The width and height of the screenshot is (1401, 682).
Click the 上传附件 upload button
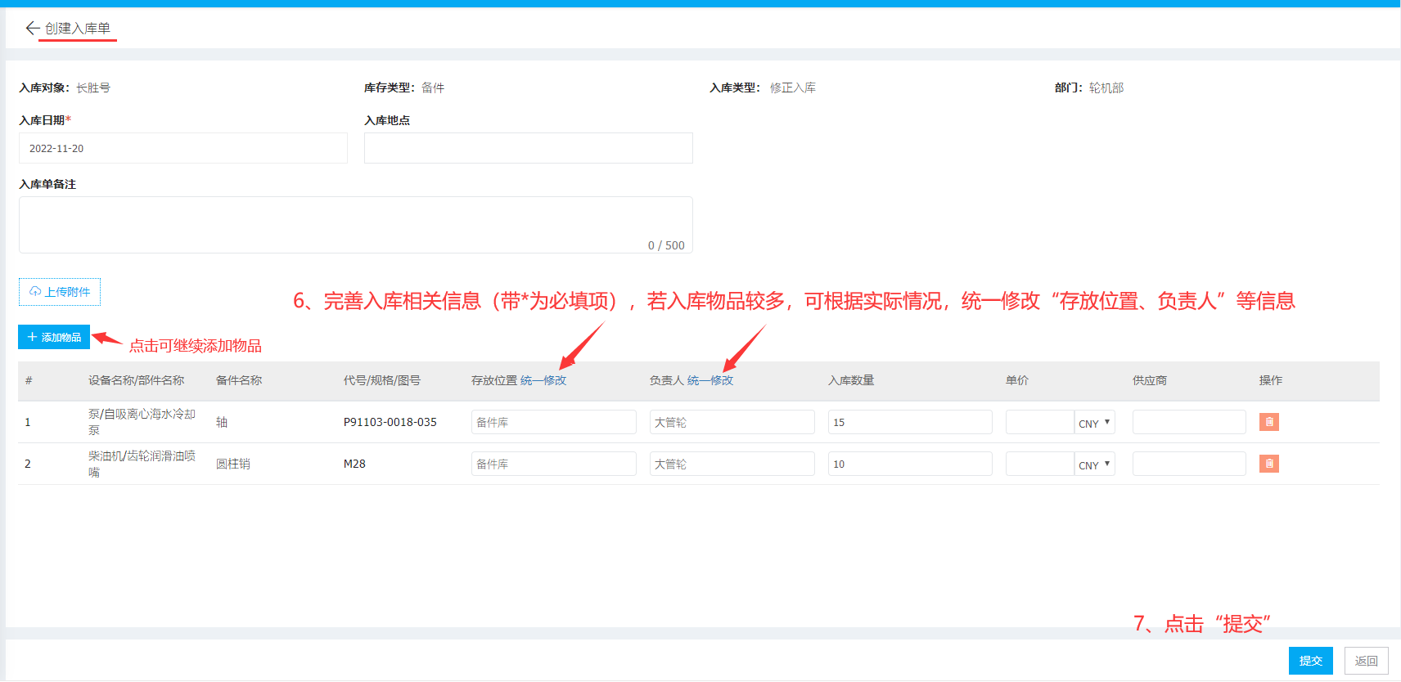pyautogui.click(x=60, y=292)
